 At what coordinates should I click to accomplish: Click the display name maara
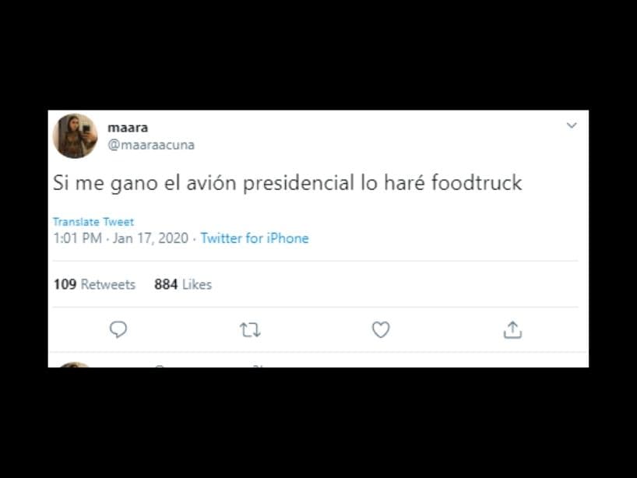pos(128,128)
